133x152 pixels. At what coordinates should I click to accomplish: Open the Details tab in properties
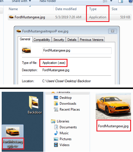pos(72,40)
